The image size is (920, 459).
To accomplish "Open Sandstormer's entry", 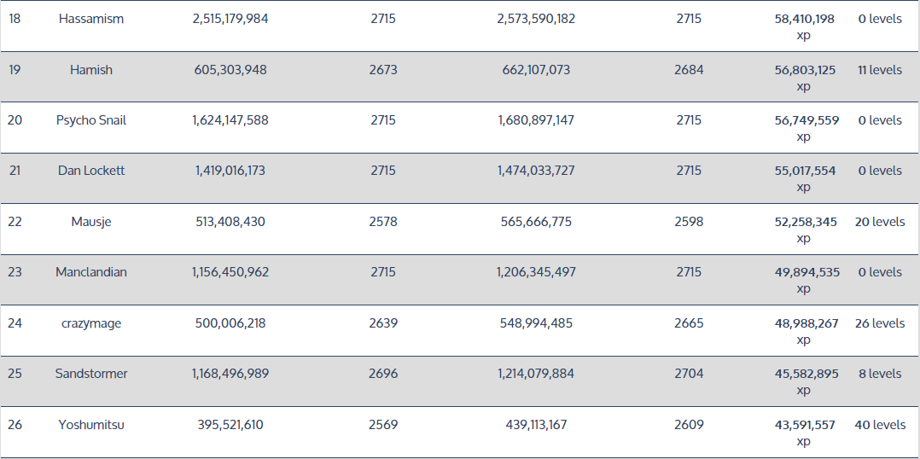I will 91,374.
